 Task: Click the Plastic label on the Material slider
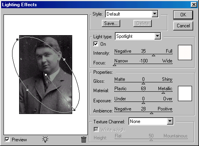(x=121, y=89)
